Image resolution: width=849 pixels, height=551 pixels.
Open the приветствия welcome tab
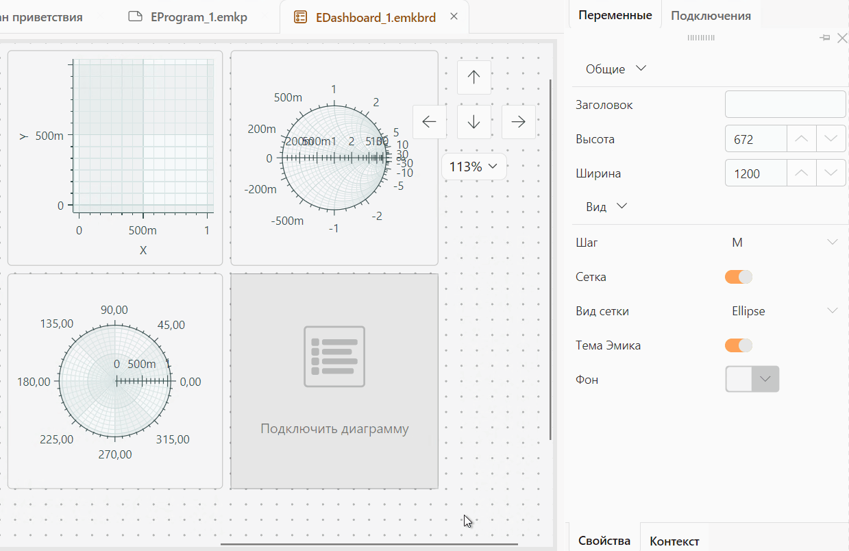coord(41,17)
